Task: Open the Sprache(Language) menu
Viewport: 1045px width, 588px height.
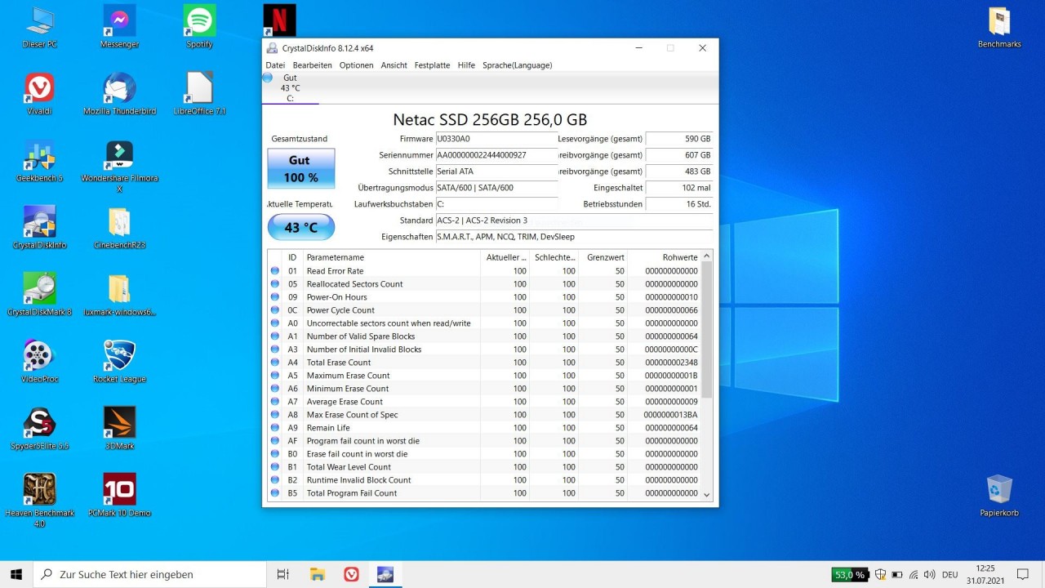Action: point(517,65)
